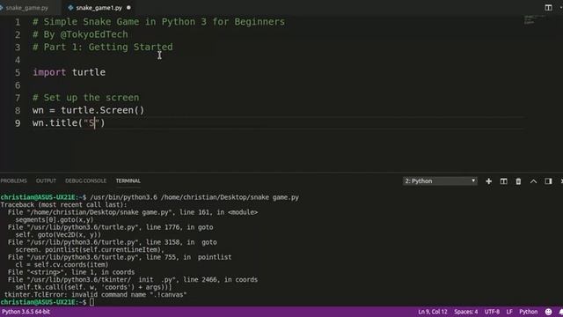Click the '# Set up the screen' comment
563x317 pixels.
[x=86, y=98]
